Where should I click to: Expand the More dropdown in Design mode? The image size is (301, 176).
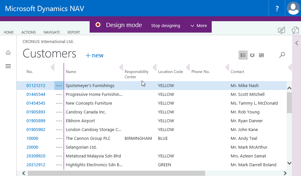pyautogui.click(x=199, y=26)
